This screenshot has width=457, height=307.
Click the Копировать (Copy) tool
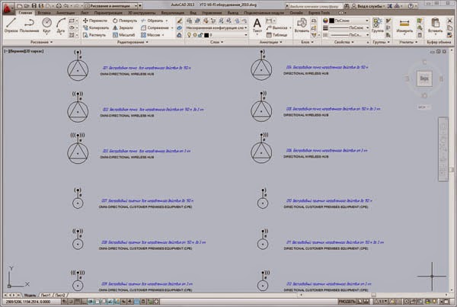[96, 27]
